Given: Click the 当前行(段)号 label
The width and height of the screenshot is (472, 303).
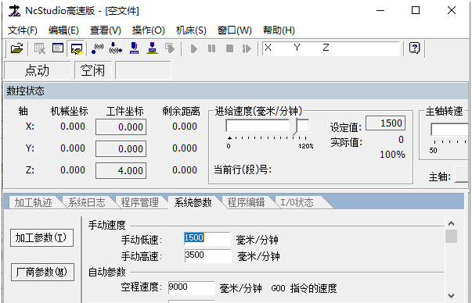Looking at the screenshot, I should (243, 169).
